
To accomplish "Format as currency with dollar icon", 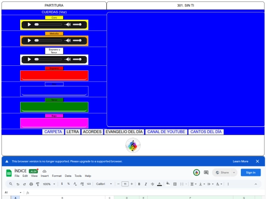I will [62, 184].
